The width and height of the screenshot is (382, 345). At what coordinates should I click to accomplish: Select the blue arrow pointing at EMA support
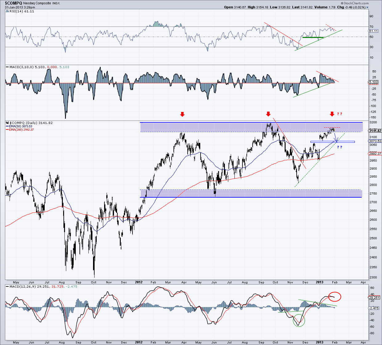coord(336,140)
